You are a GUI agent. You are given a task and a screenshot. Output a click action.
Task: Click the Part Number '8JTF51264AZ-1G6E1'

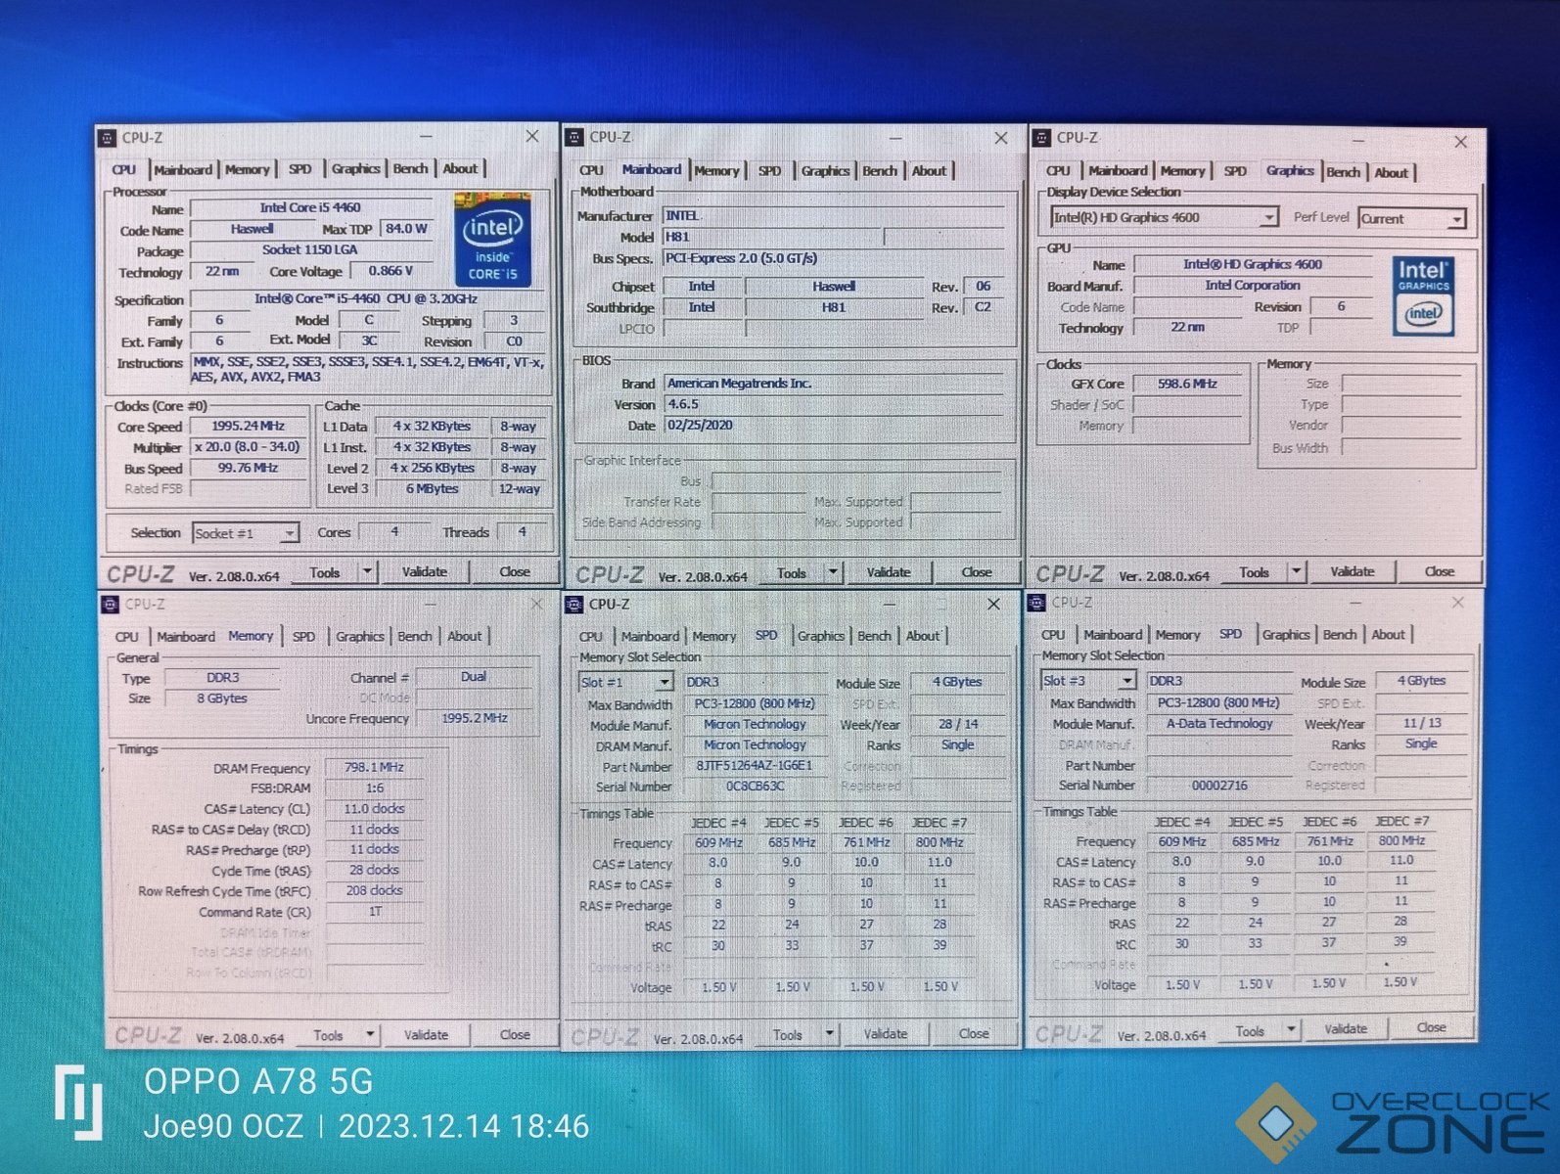coord(754,766)
